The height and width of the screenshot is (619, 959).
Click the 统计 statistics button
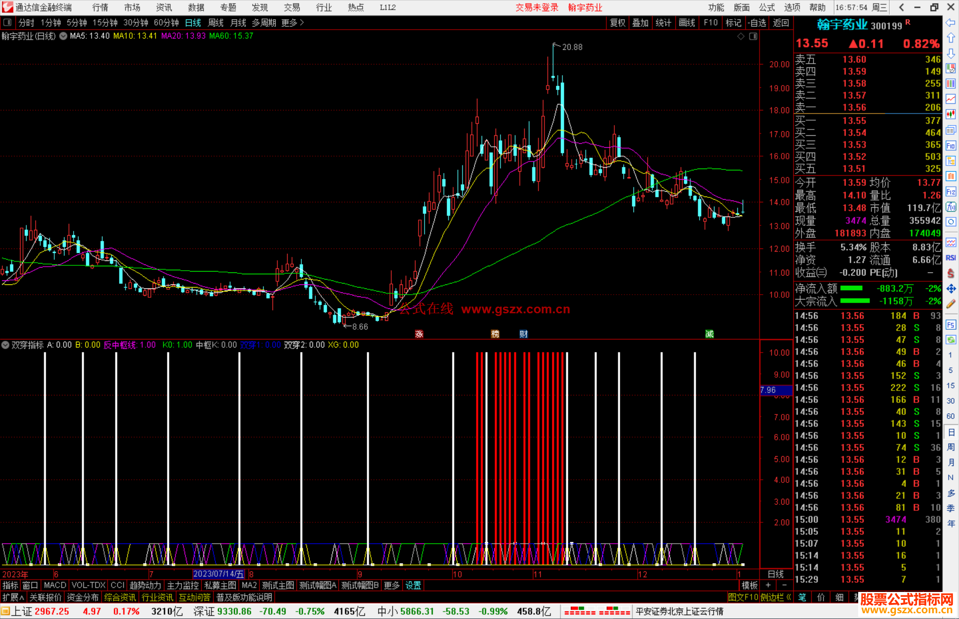click(x=663, y=23)
